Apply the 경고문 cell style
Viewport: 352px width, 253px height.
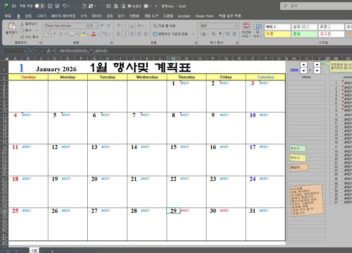pyautogui.click(x=331, y=34)
